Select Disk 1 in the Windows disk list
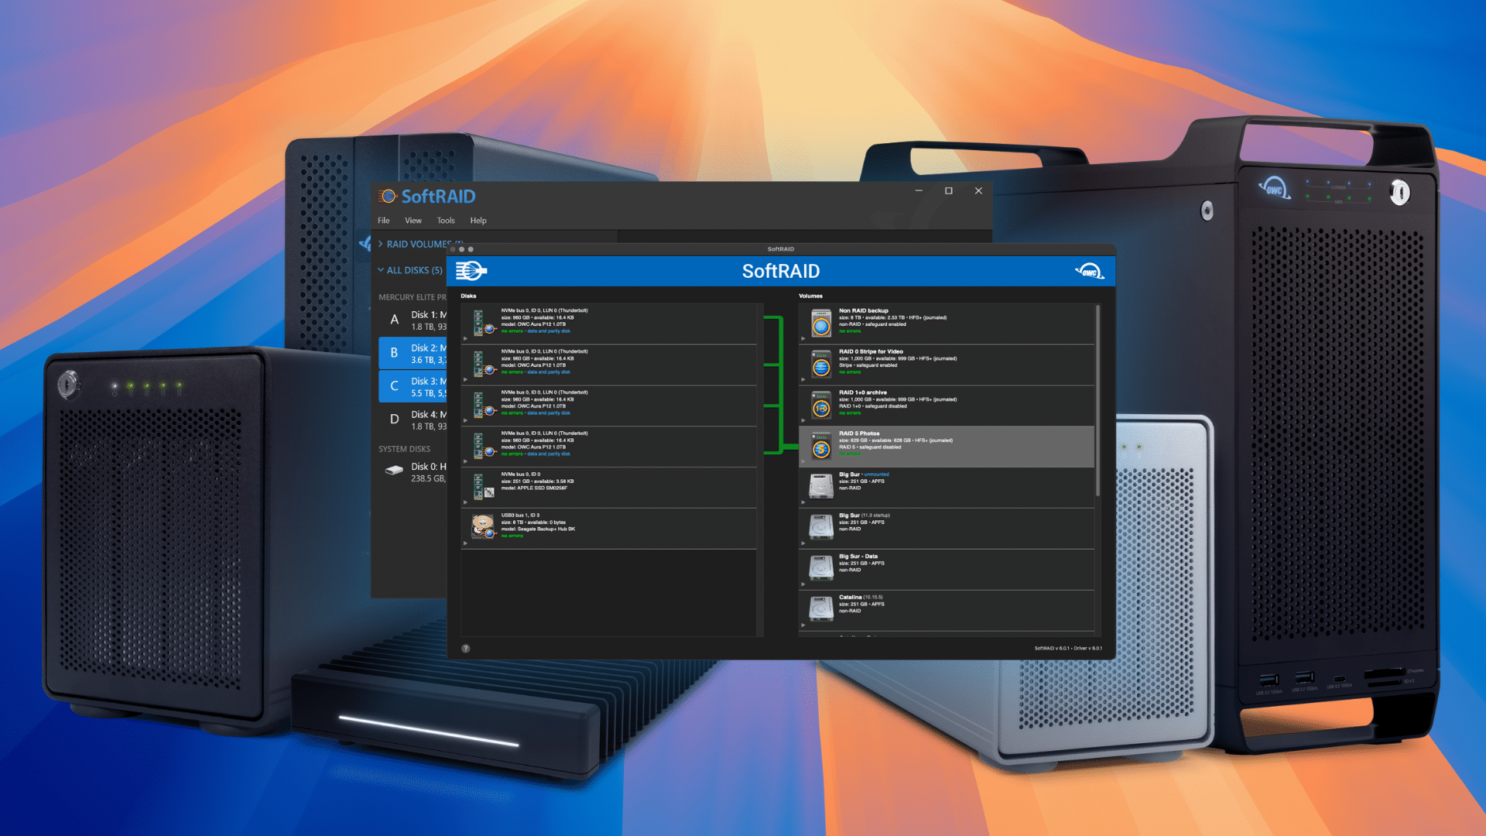This screenshot has height=836, width=1486. click(x=413, y=320)
